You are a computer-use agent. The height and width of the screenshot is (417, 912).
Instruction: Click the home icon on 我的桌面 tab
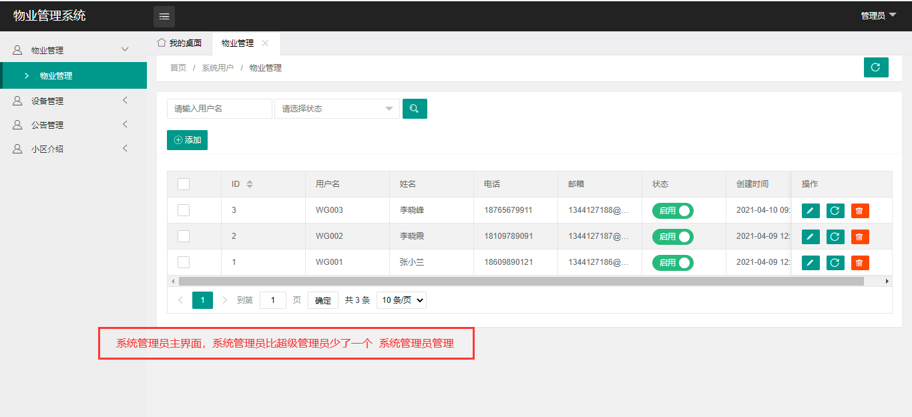(161, 43)
